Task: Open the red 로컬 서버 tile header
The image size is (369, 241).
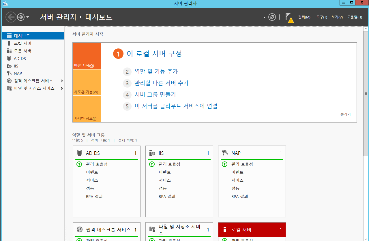Action: tap(252, 230)
